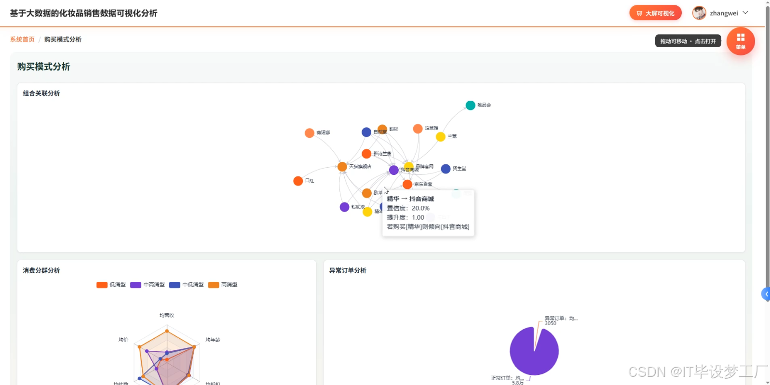The width and height of the screenshot is (770, 385).
Task: Click the 异常订单 pie label
Action: pos(561,320)
